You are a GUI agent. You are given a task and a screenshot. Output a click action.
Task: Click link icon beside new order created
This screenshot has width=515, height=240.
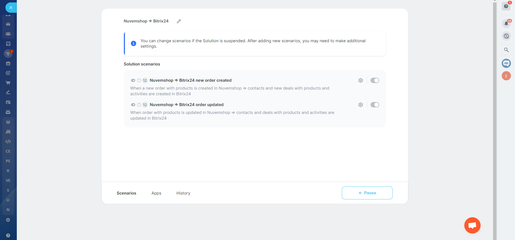pyautogui.click(x=133, y=80)
